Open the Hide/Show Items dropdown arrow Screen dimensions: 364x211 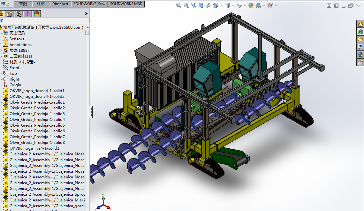click(x=245, y=6)
